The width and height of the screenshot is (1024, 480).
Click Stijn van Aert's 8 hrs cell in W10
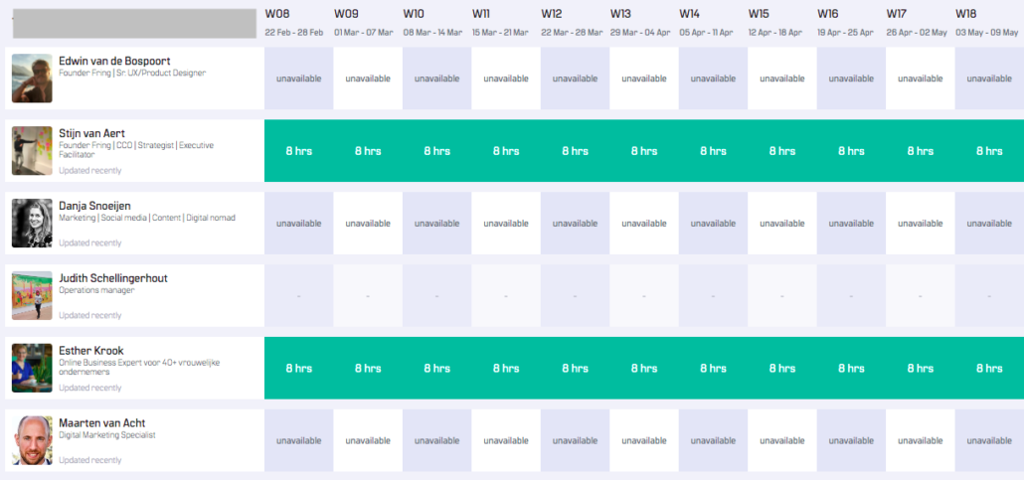click(436, 151)
